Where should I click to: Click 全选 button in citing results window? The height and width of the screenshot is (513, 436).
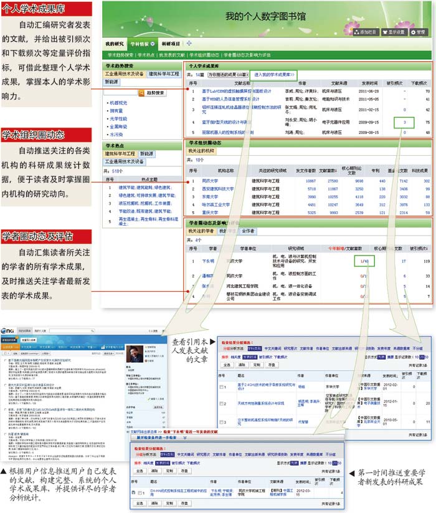227,365
